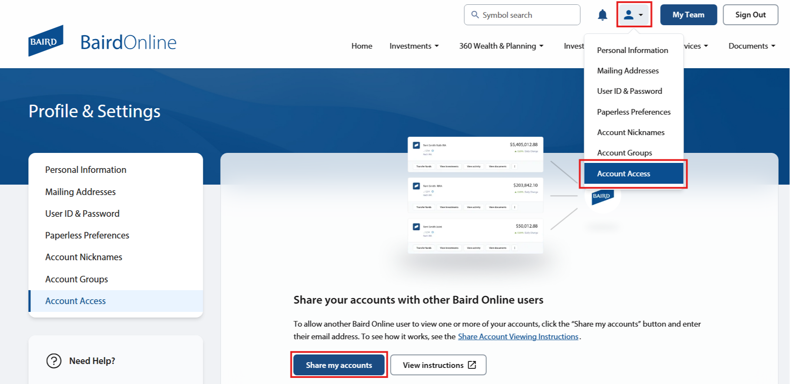Expand the Documents menu
The width and height of the screenshot is (790, 384).
[752, 46]
